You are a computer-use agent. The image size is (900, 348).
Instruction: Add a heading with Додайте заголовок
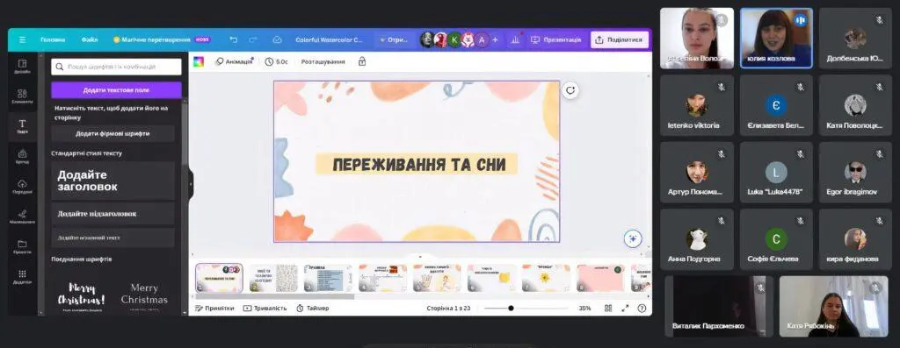[x=112, y=181]
